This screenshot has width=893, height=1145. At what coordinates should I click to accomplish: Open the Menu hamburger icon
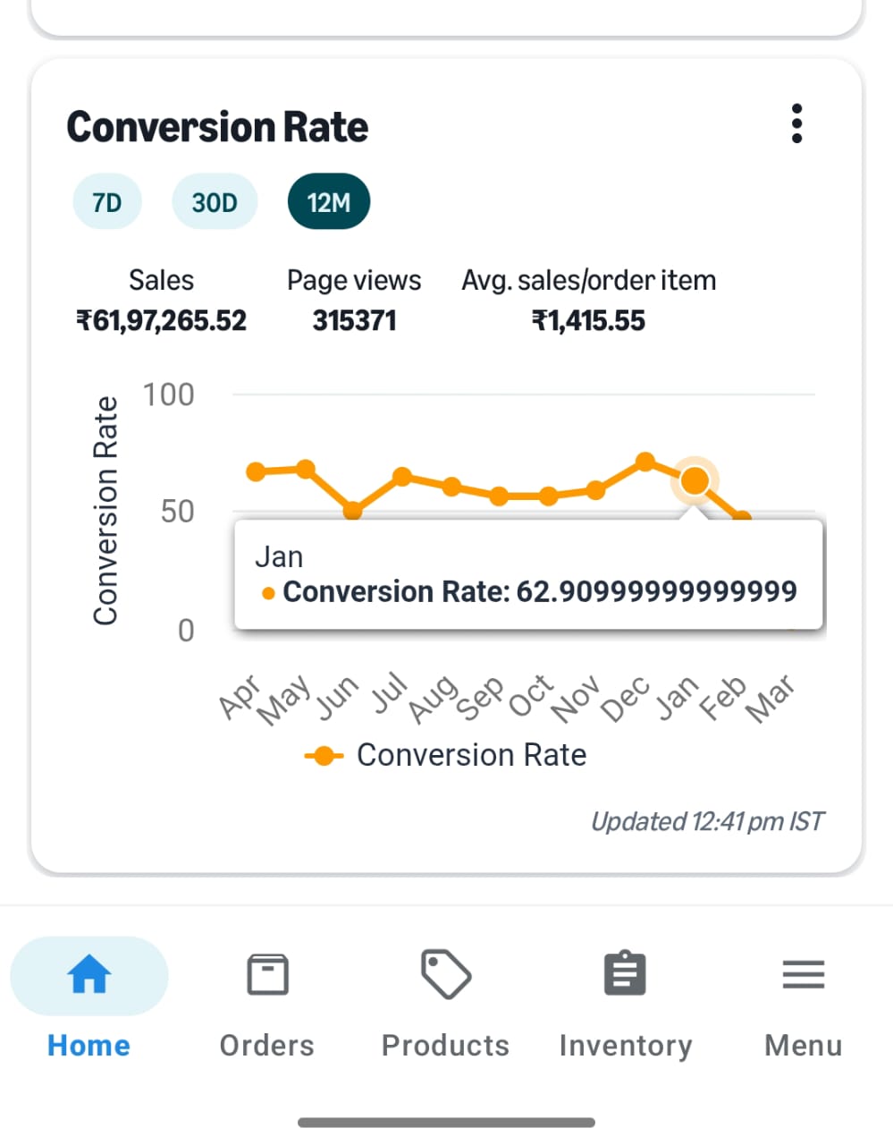802,974
